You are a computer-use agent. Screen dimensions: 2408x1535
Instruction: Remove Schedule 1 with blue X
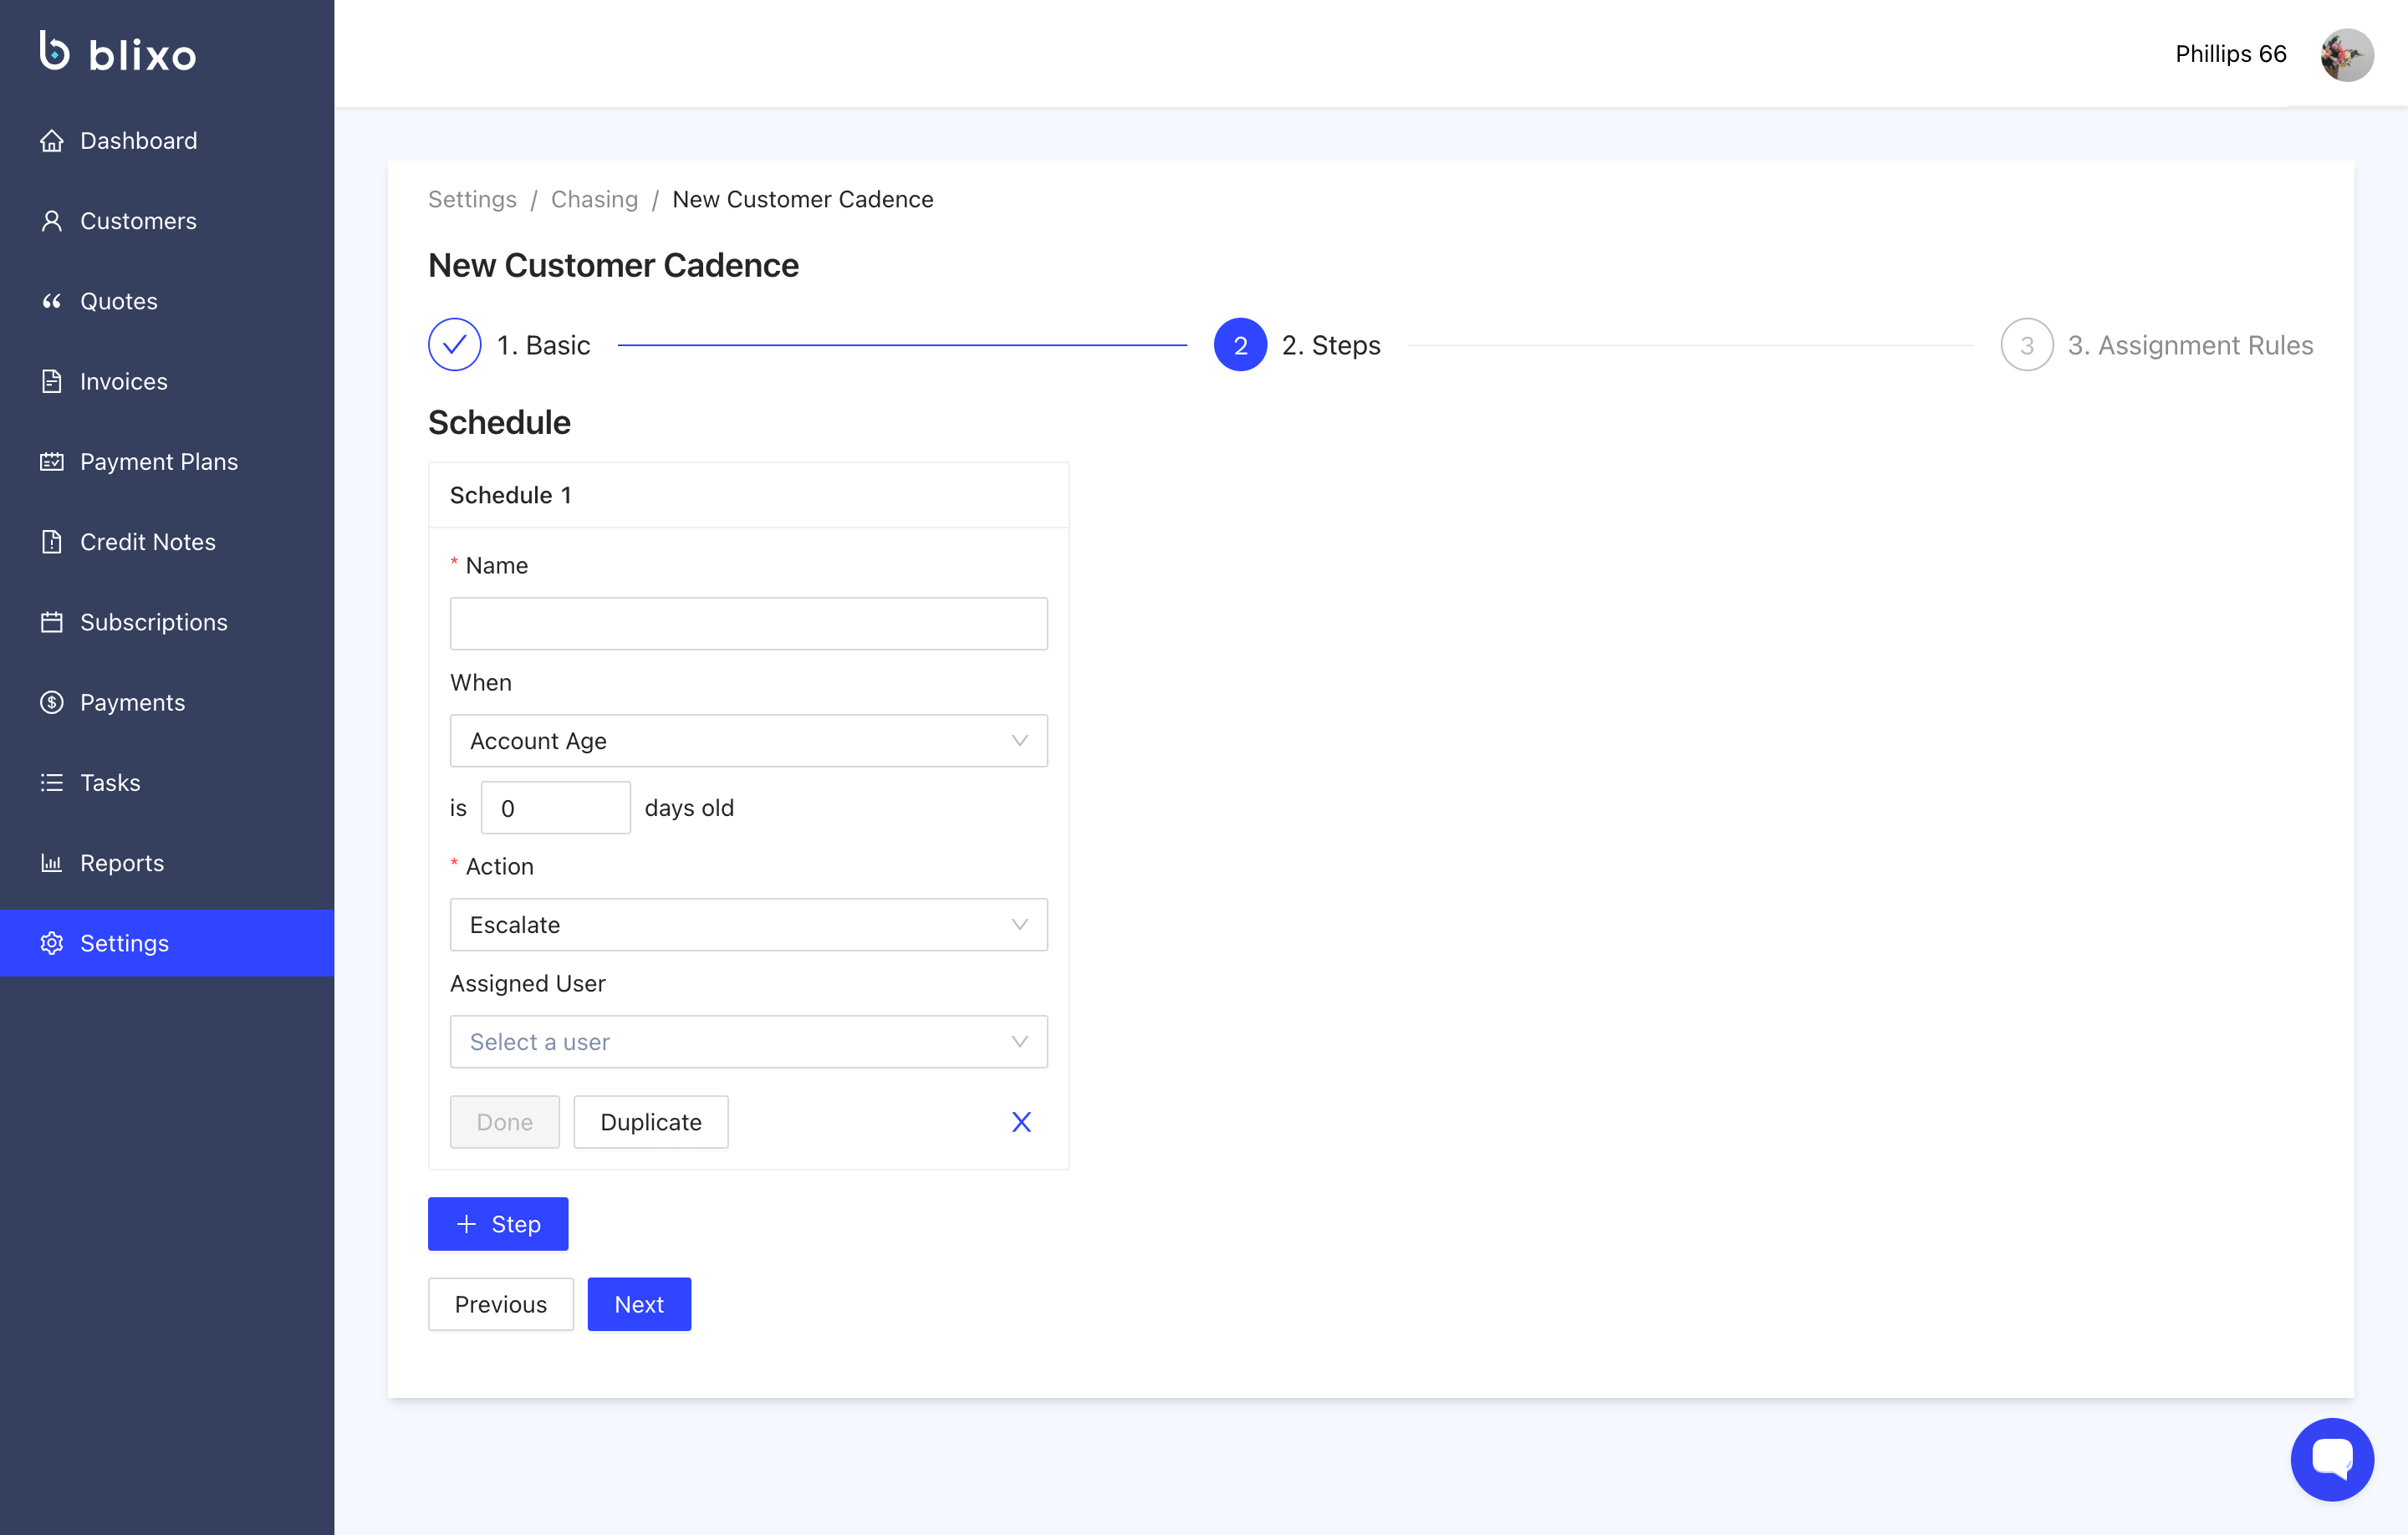click(1020, 1122)
